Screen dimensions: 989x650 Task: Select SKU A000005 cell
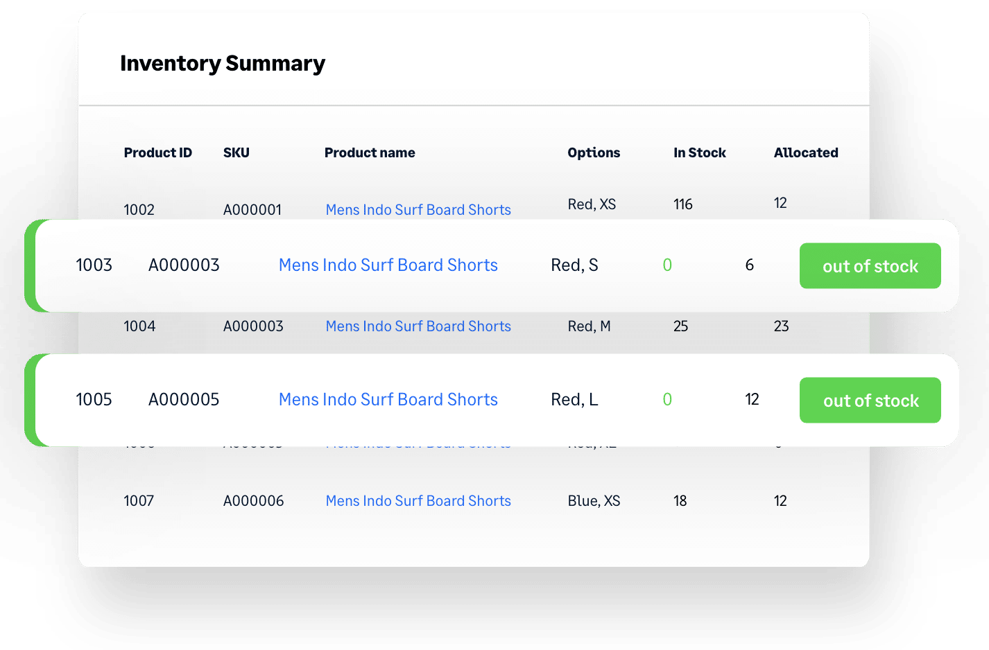[184, 400]
